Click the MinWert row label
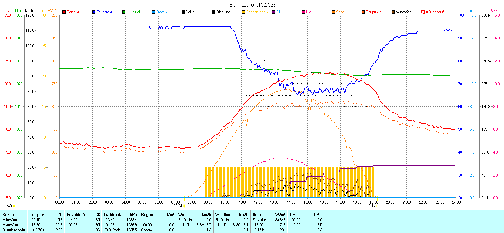 [10, 220]
